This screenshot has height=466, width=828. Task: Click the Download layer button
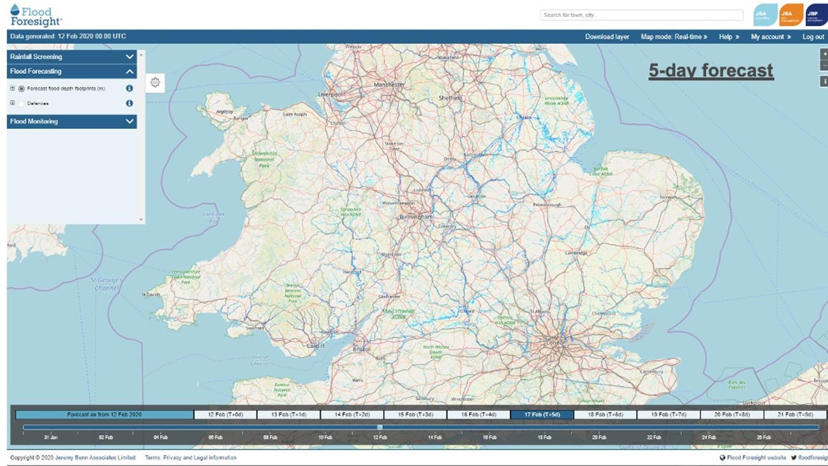coord(607,37)
